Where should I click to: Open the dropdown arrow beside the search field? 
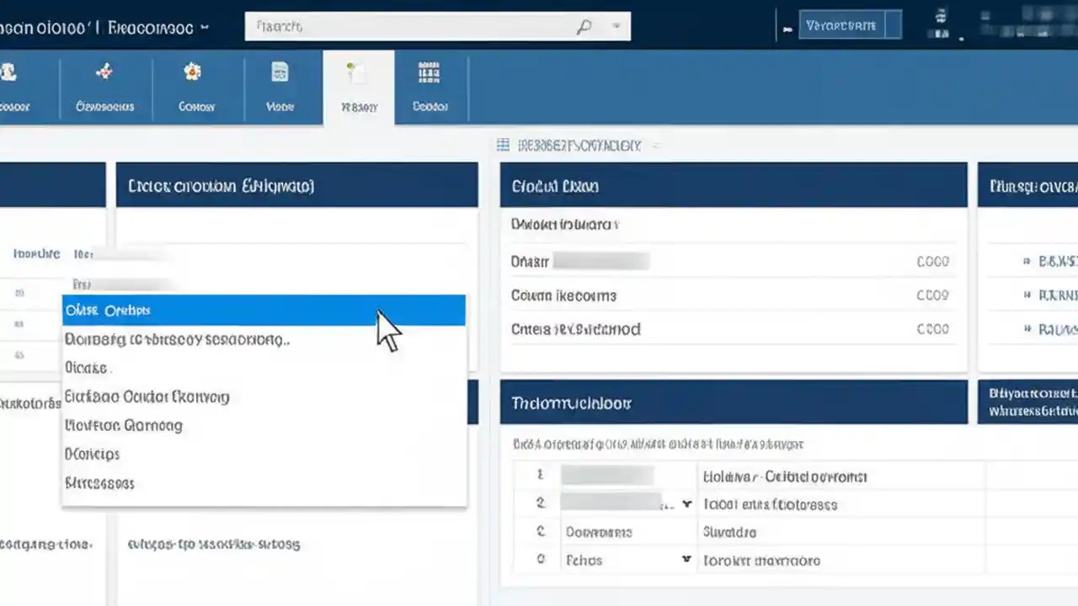tap(616, 26)
